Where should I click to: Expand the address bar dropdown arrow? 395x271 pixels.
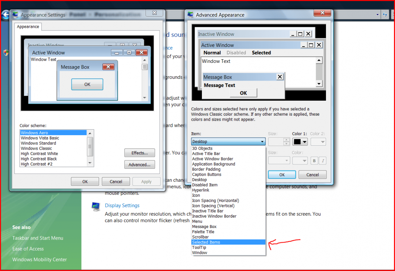click(x=377, y=14)
